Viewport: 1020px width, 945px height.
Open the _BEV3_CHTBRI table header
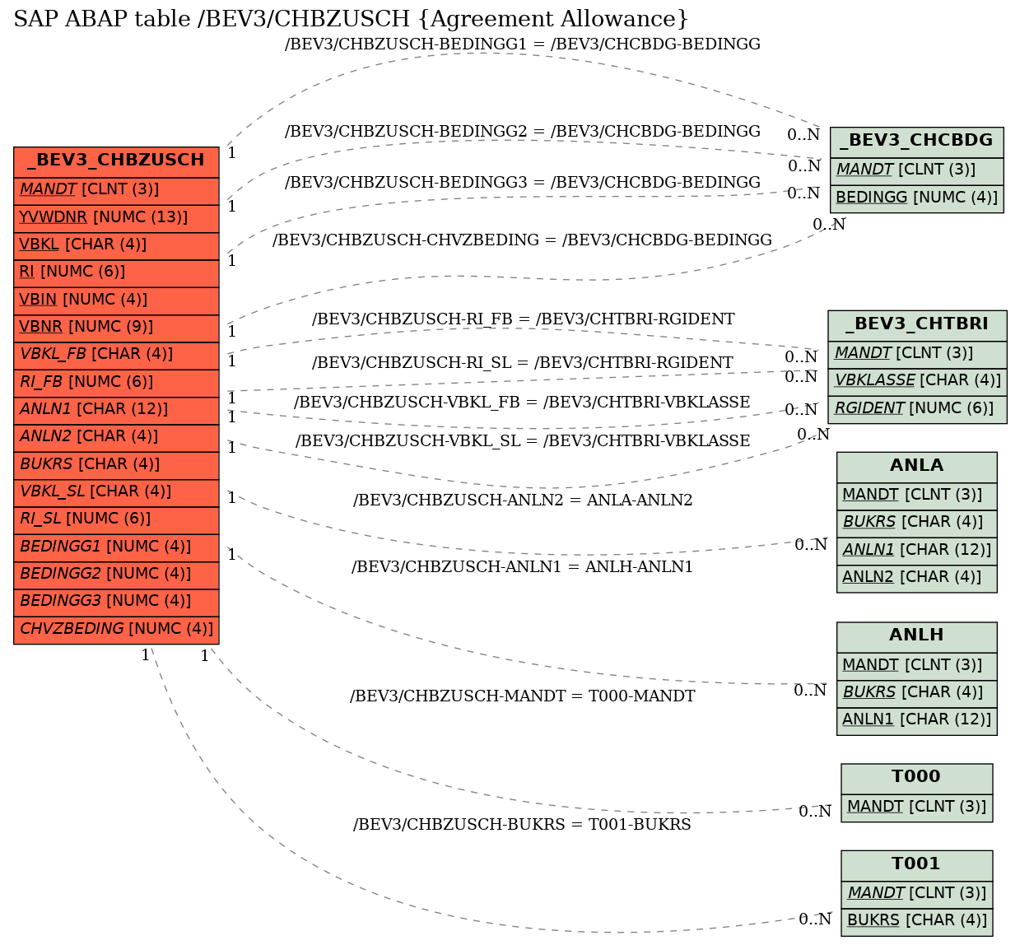[917, 325]
